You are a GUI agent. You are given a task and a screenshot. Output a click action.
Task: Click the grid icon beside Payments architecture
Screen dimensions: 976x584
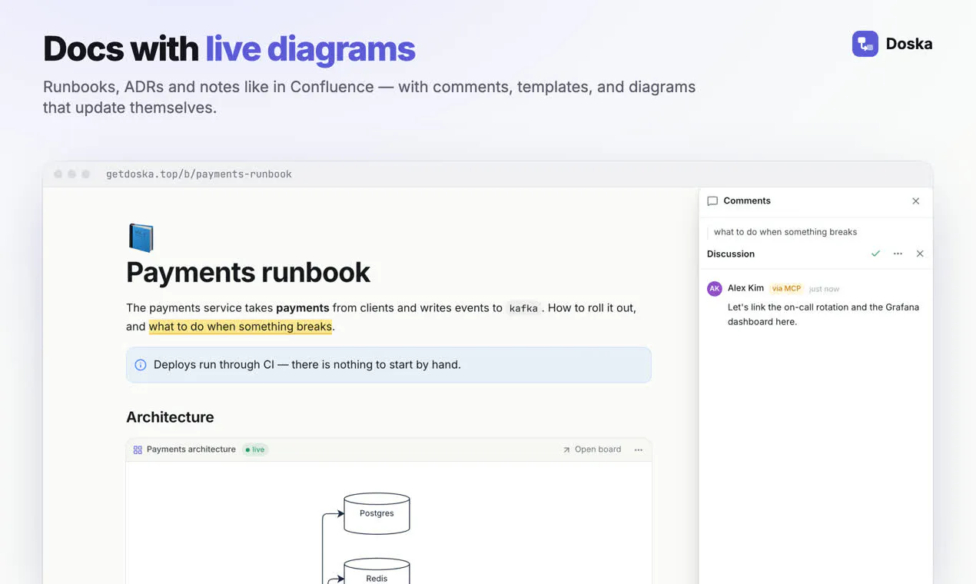[138, 450]
